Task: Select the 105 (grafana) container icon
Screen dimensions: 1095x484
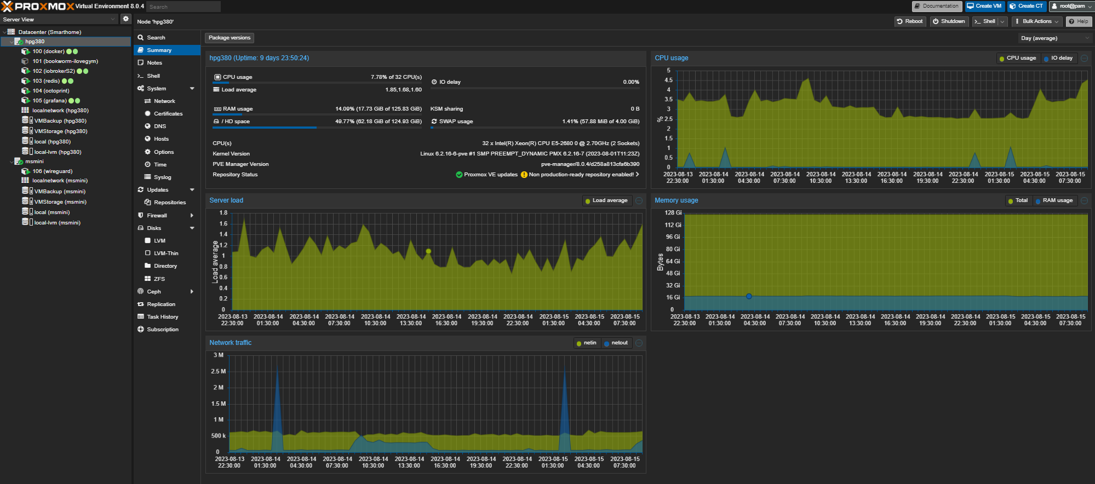Action: point(25,101)
